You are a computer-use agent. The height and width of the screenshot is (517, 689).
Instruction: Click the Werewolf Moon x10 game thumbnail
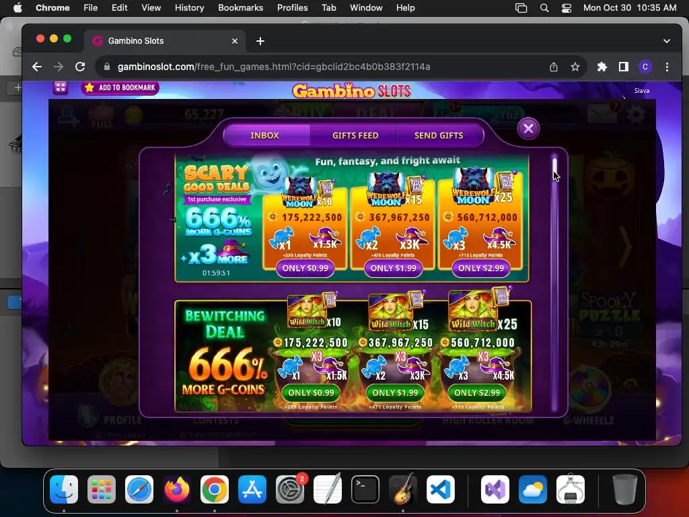click(x=299, y=192)
